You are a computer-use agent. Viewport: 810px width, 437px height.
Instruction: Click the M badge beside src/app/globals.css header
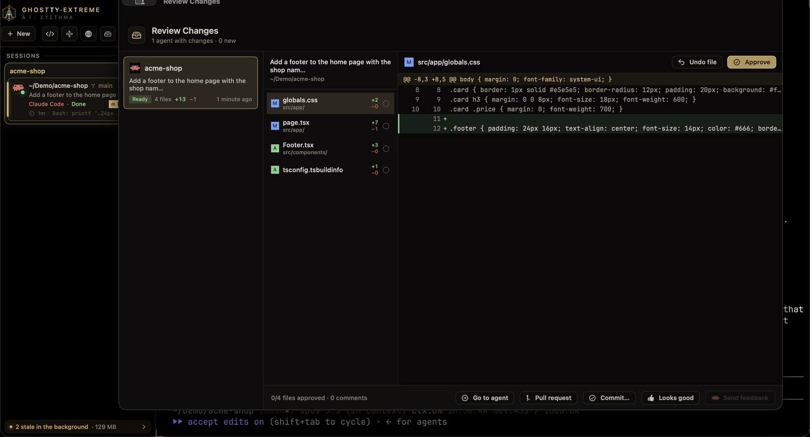point(409,62)
